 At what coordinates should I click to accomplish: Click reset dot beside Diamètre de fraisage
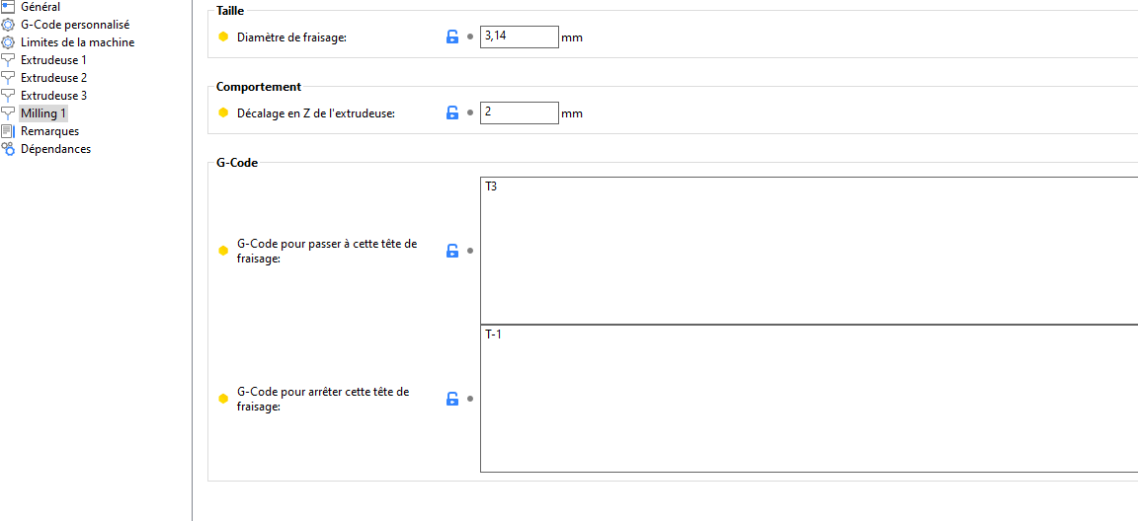pyautogui.click(x=469, y=37)
